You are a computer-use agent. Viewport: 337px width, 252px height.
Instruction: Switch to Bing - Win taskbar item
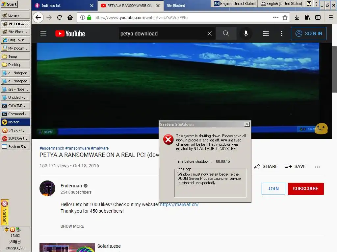15,40
